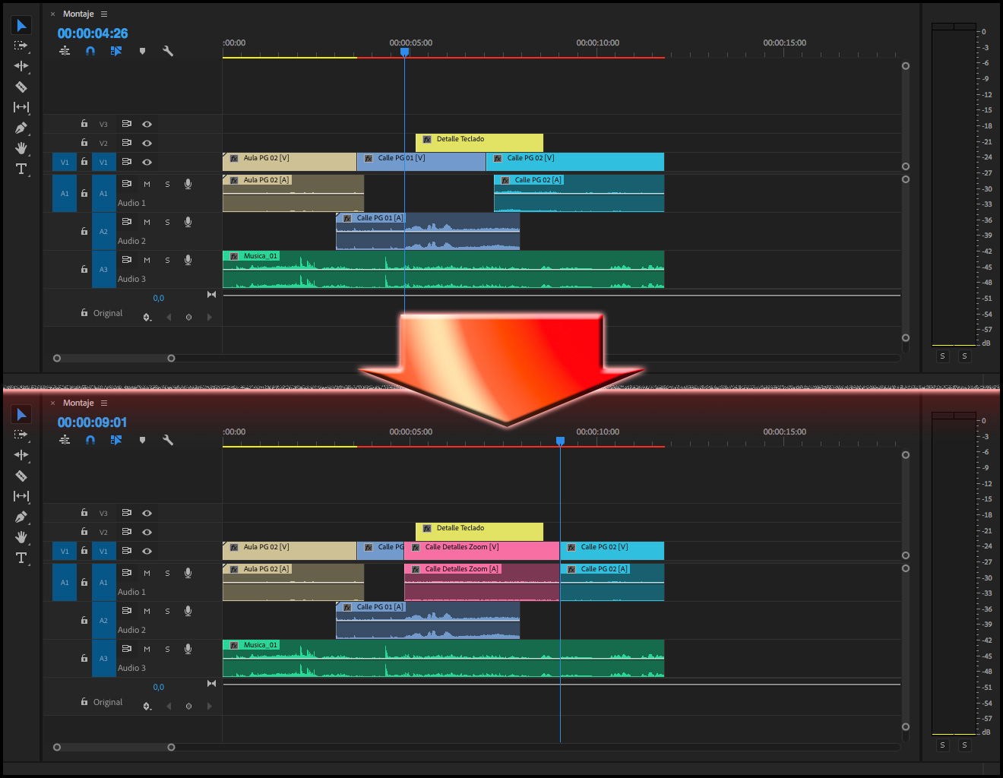Select the Razor tool in the top toolbar
1003x778 pixels.
click(21, 87)
